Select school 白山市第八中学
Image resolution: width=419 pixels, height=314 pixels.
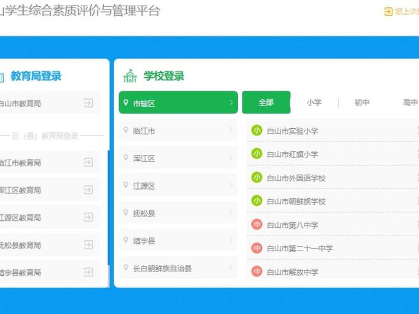click(333, 225)
